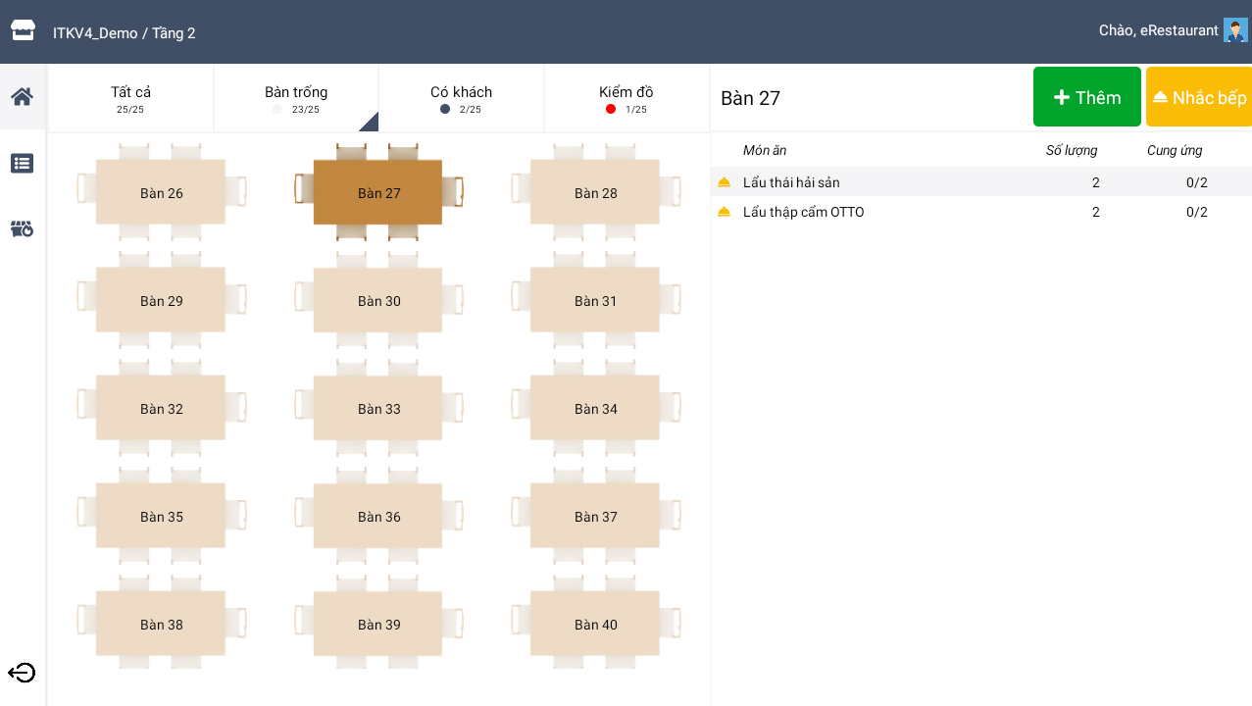Click supply value 0/2 for Lẩu thái hải sản
The height and width of the screenshot is (706, 1252).
point(1196,182)
